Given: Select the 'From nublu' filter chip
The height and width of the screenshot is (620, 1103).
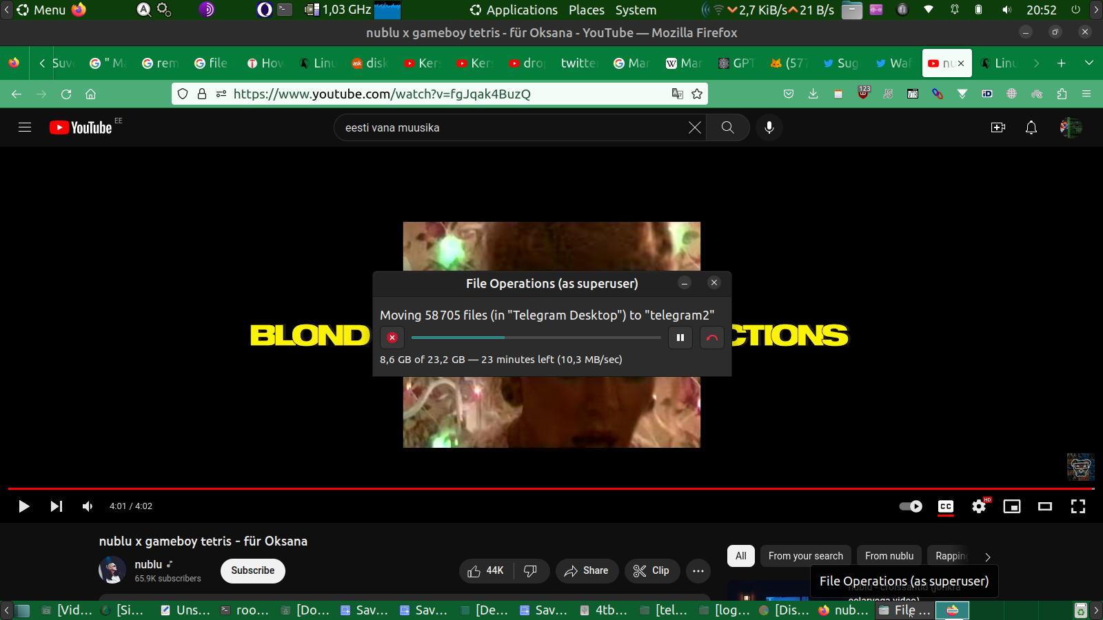Looking at the screenshot, I should pyautogui.click(x=889, y=556).
